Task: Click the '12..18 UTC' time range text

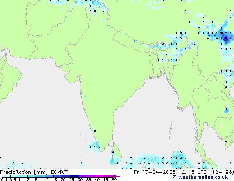Action: tap(193, 172)
